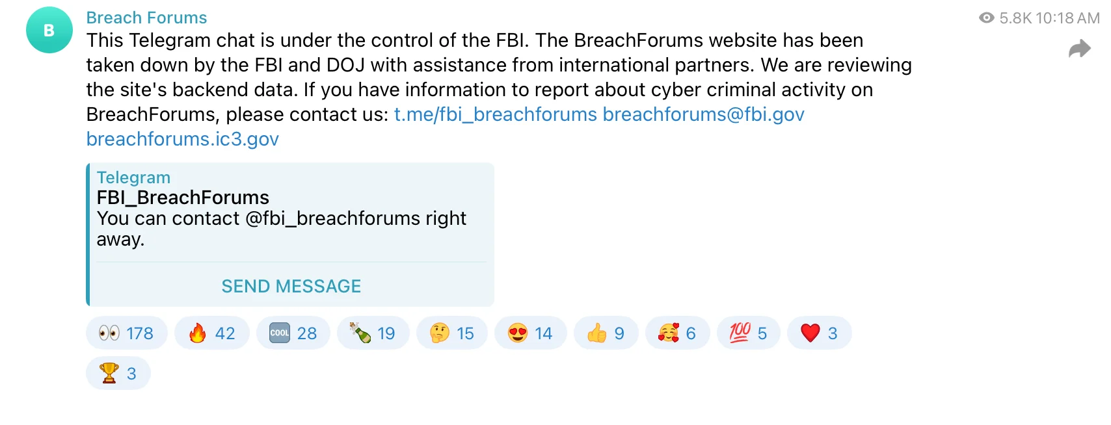Toggle the COOL emoji reaction

pyautogui.click(x=293, y=333)
